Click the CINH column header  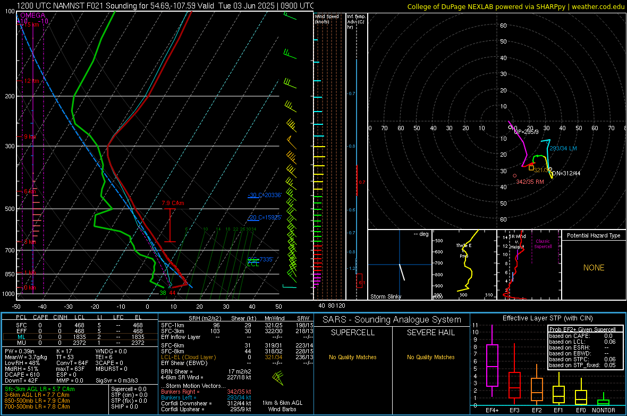click(61, 317)
